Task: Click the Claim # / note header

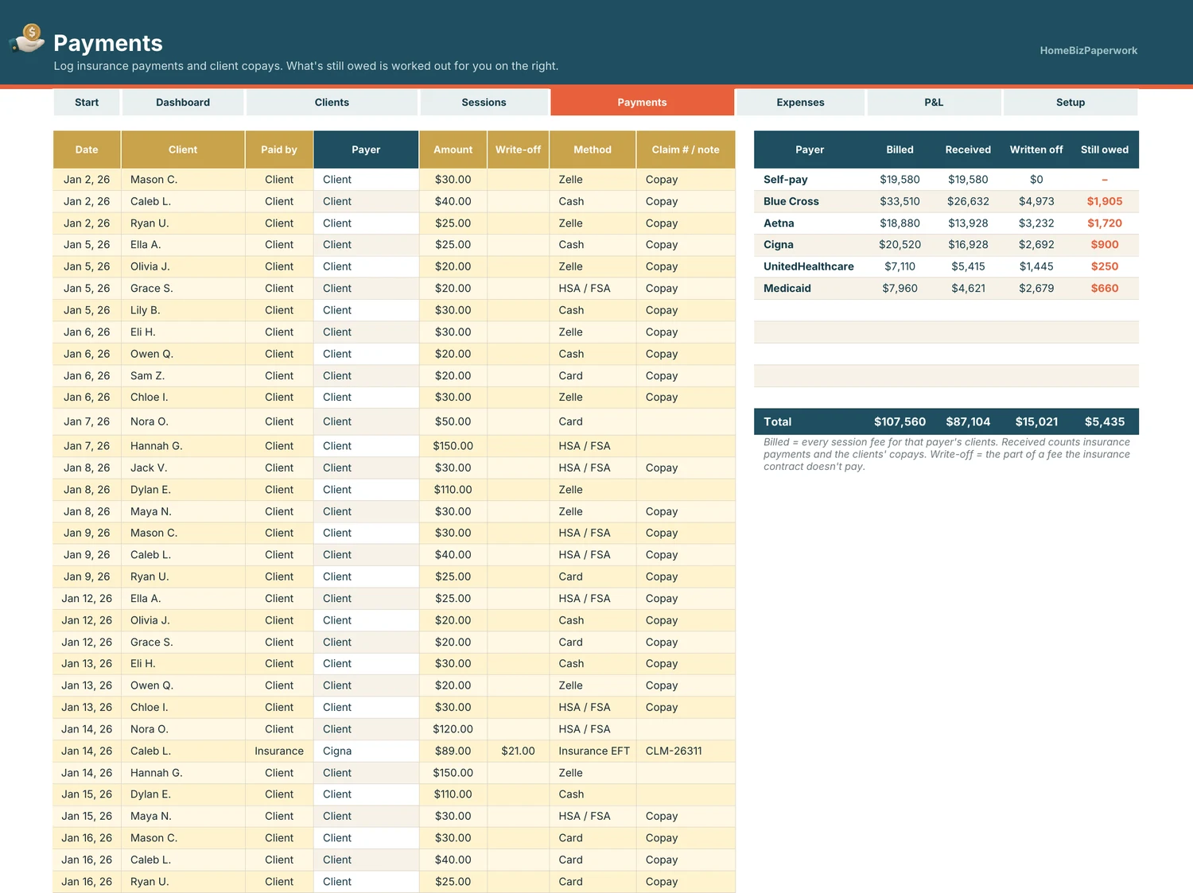Action: click(686, 149)
